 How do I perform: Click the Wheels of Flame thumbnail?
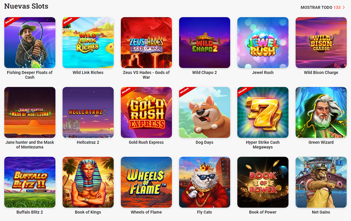pyautogui.click(x=147, y=182)
